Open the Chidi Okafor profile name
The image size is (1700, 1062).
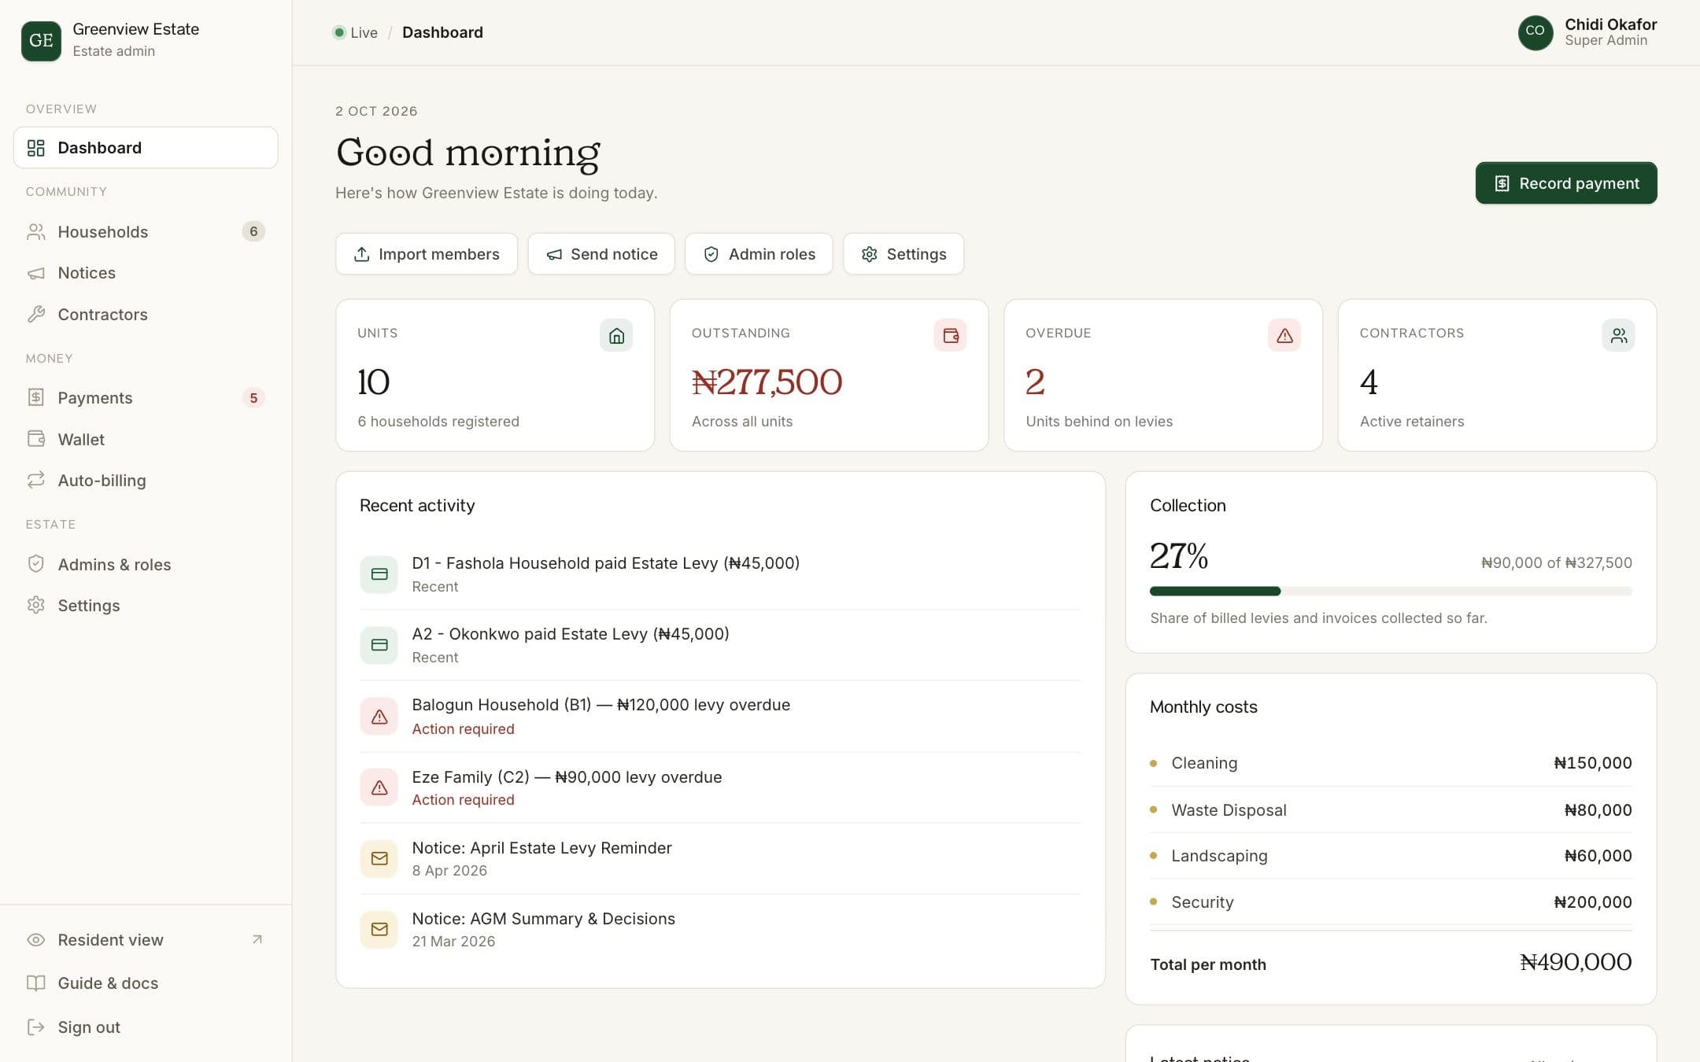[1610, 24]
